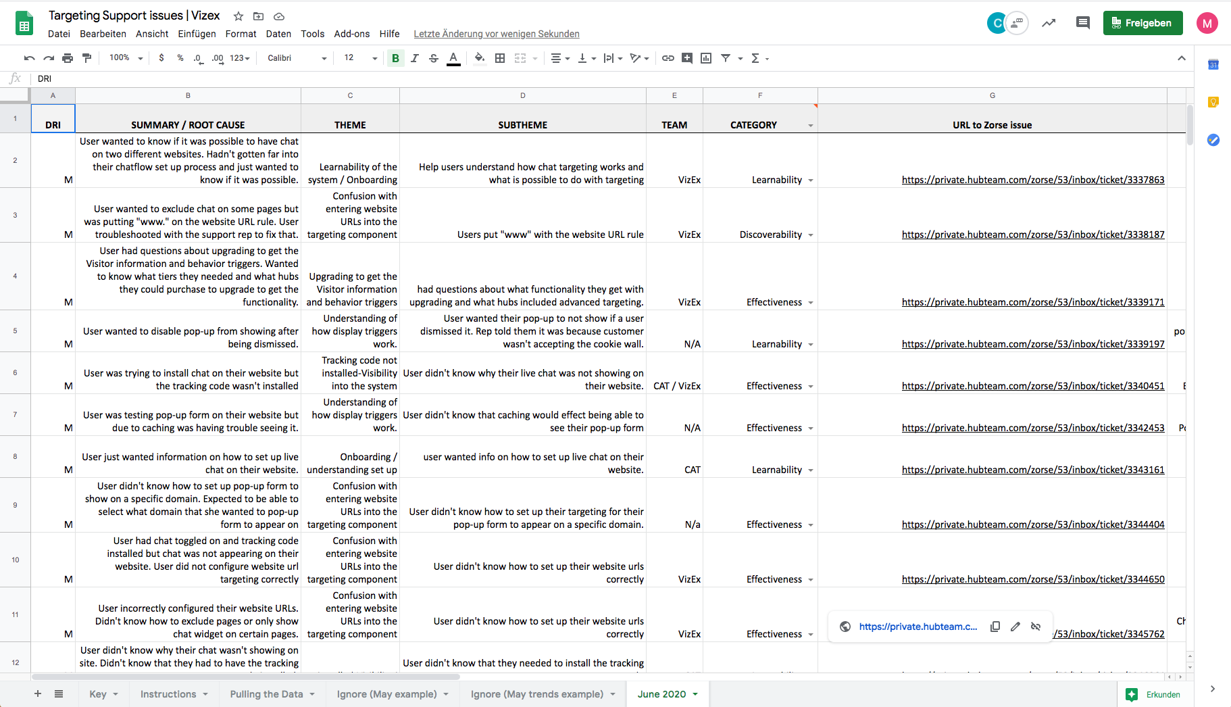Open the Format menu

[241, 34]
